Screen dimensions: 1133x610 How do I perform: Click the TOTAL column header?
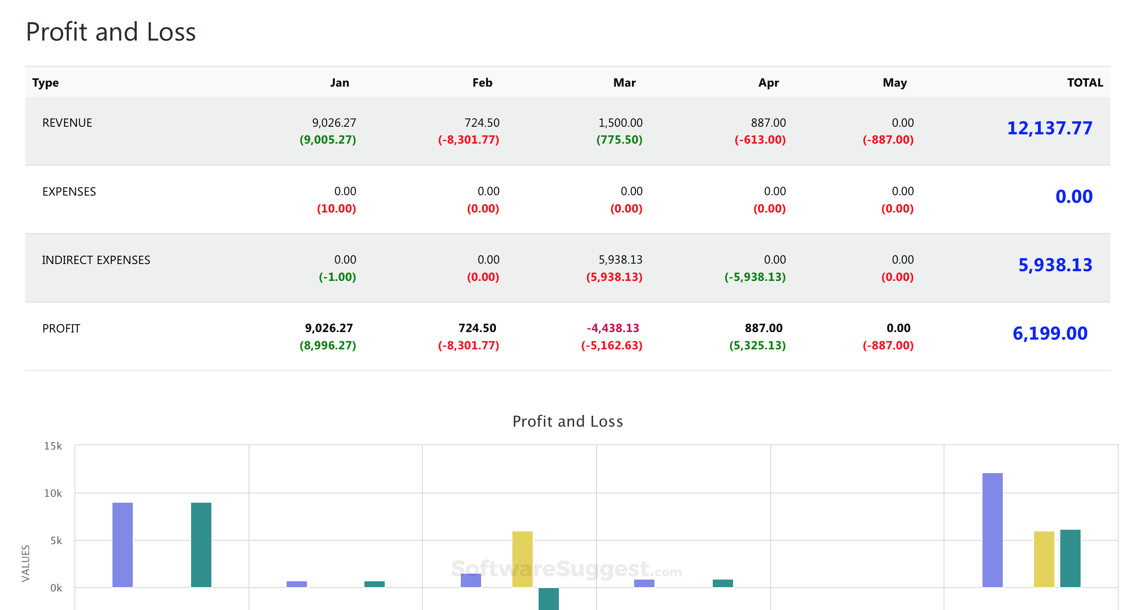(x=1085, y=83)
